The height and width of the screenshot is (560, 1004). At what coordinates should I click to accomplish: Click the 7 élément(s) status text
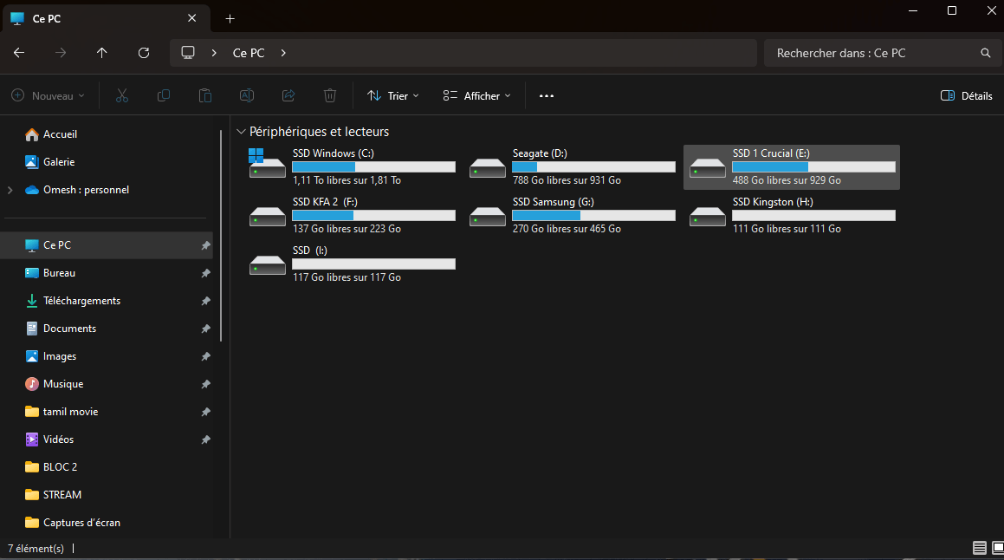[x=36, y=549]
